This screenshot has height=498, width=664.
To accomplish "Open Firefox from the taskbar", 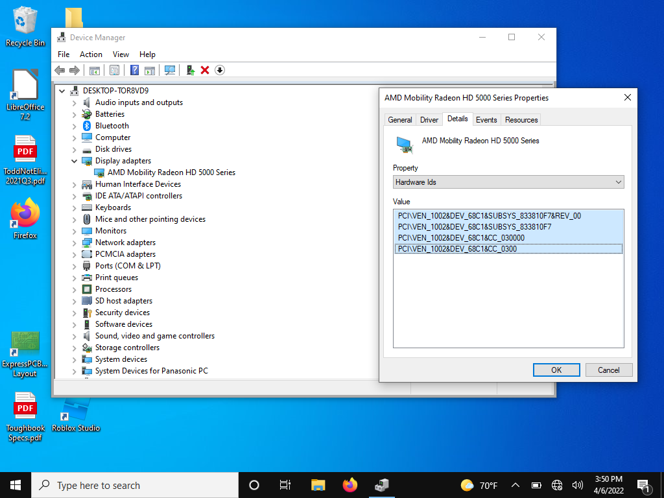I will [350, 485].
